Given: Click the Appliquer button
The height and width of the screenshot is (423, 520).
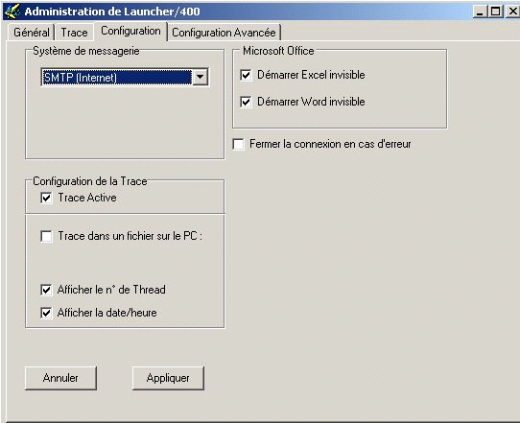Looking at the screenshot, I should (168, 378).
